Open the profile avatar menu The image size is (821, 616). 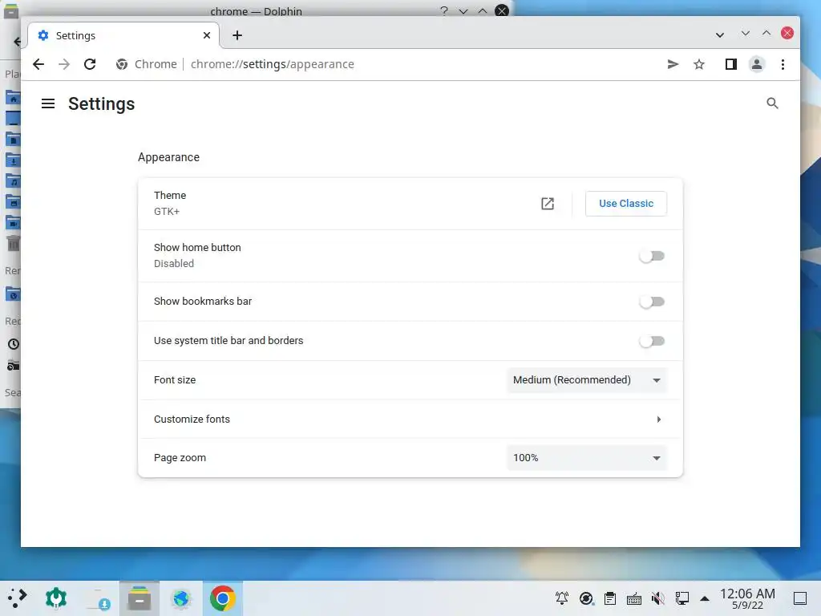(x=757, y=64)
